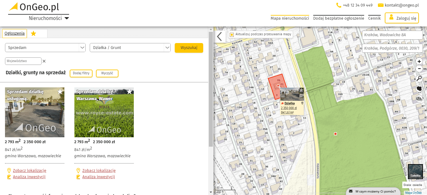This screenshot has width=427, height=195.
Task: Zoom out on the map
Action: 419,69
